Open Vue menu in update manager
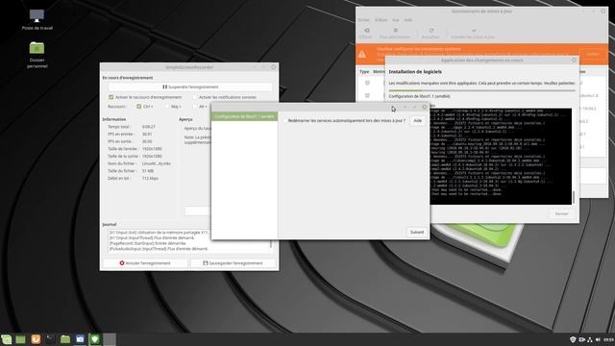 point(395,19)
